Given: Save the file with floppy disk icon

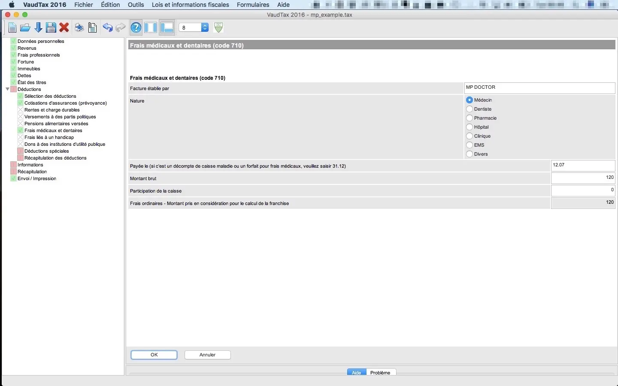Looking at the screenshot, I should pos(51,28).
